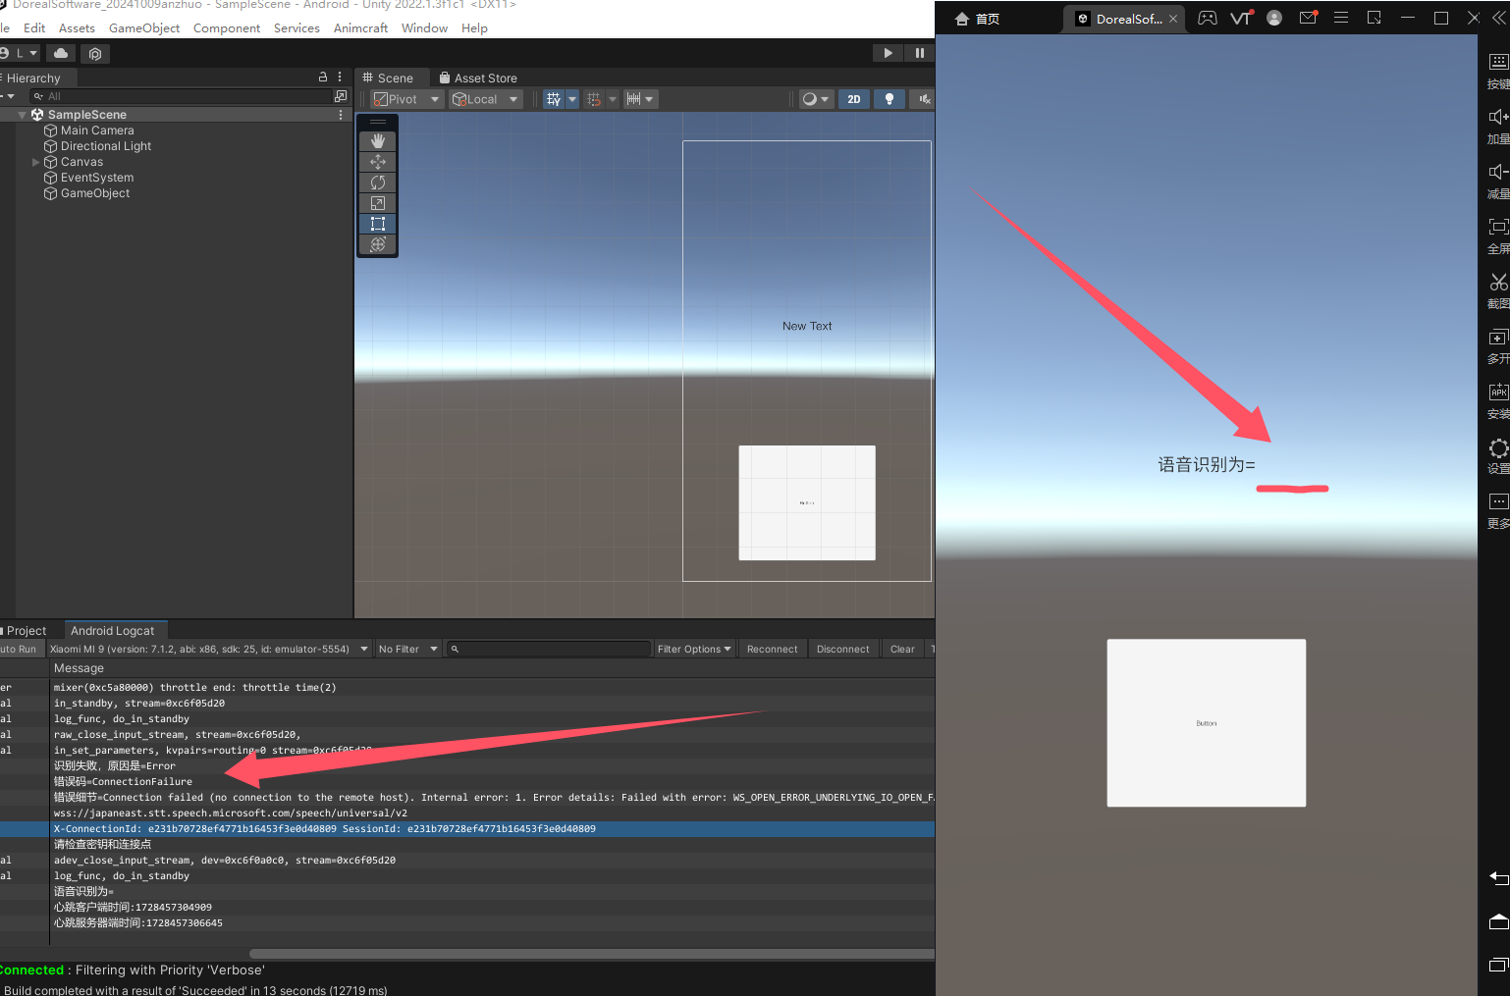Select the Rotate tool in Scene overlay
The image size is (1510, 996).
(x=378, y=183)
